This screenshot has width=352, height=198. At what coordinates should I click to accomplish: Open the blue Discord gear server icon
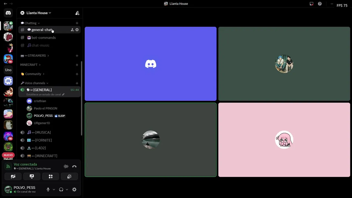[8, 81]
